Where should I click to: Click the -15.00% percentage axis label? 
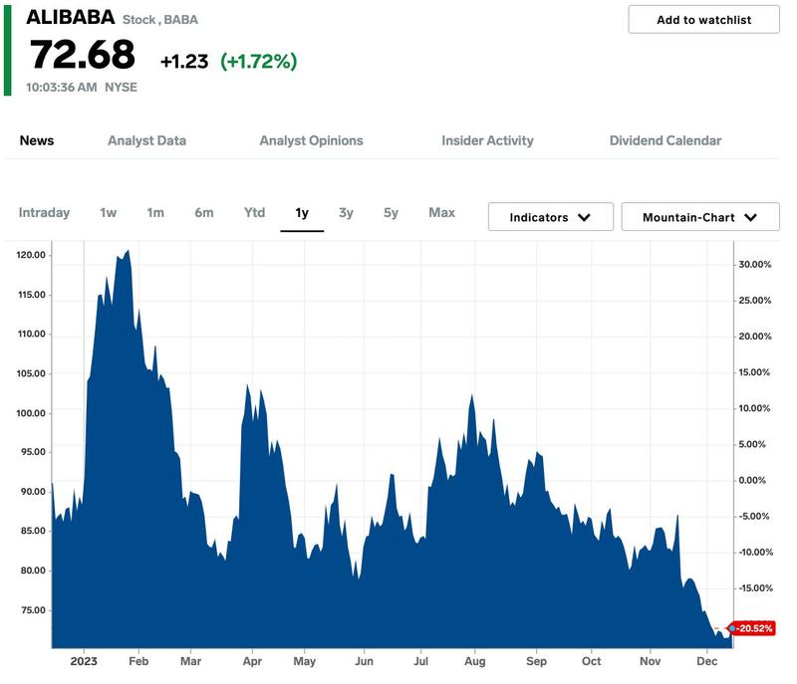756,588
